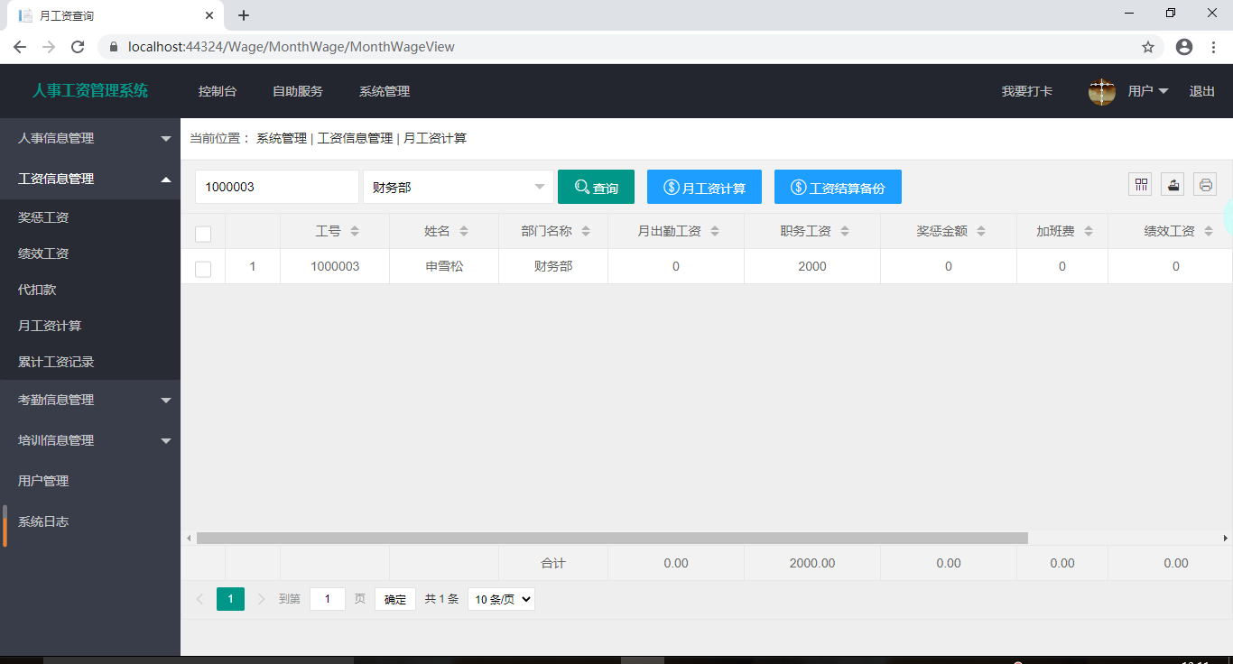Click the blue 月工资计算 button

coord(704,187)
